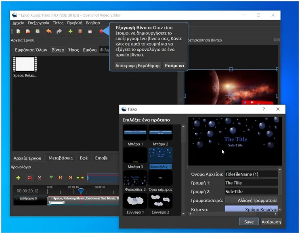
Task: Click the Save Project toolbar icon
Action: [x=38, y=31]
